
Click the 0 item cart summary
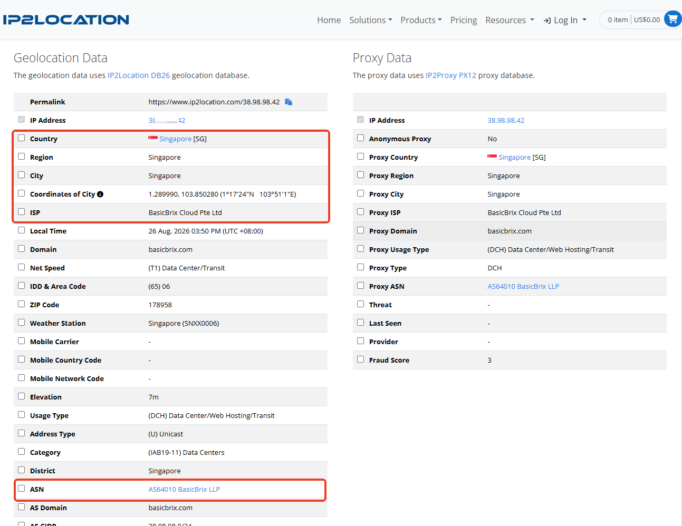point(618,20)
